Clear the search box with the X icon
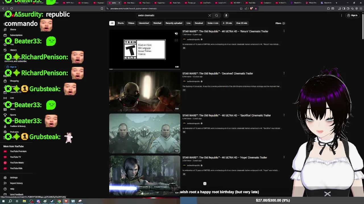This screenshot has height=204, width=364. 210,15
